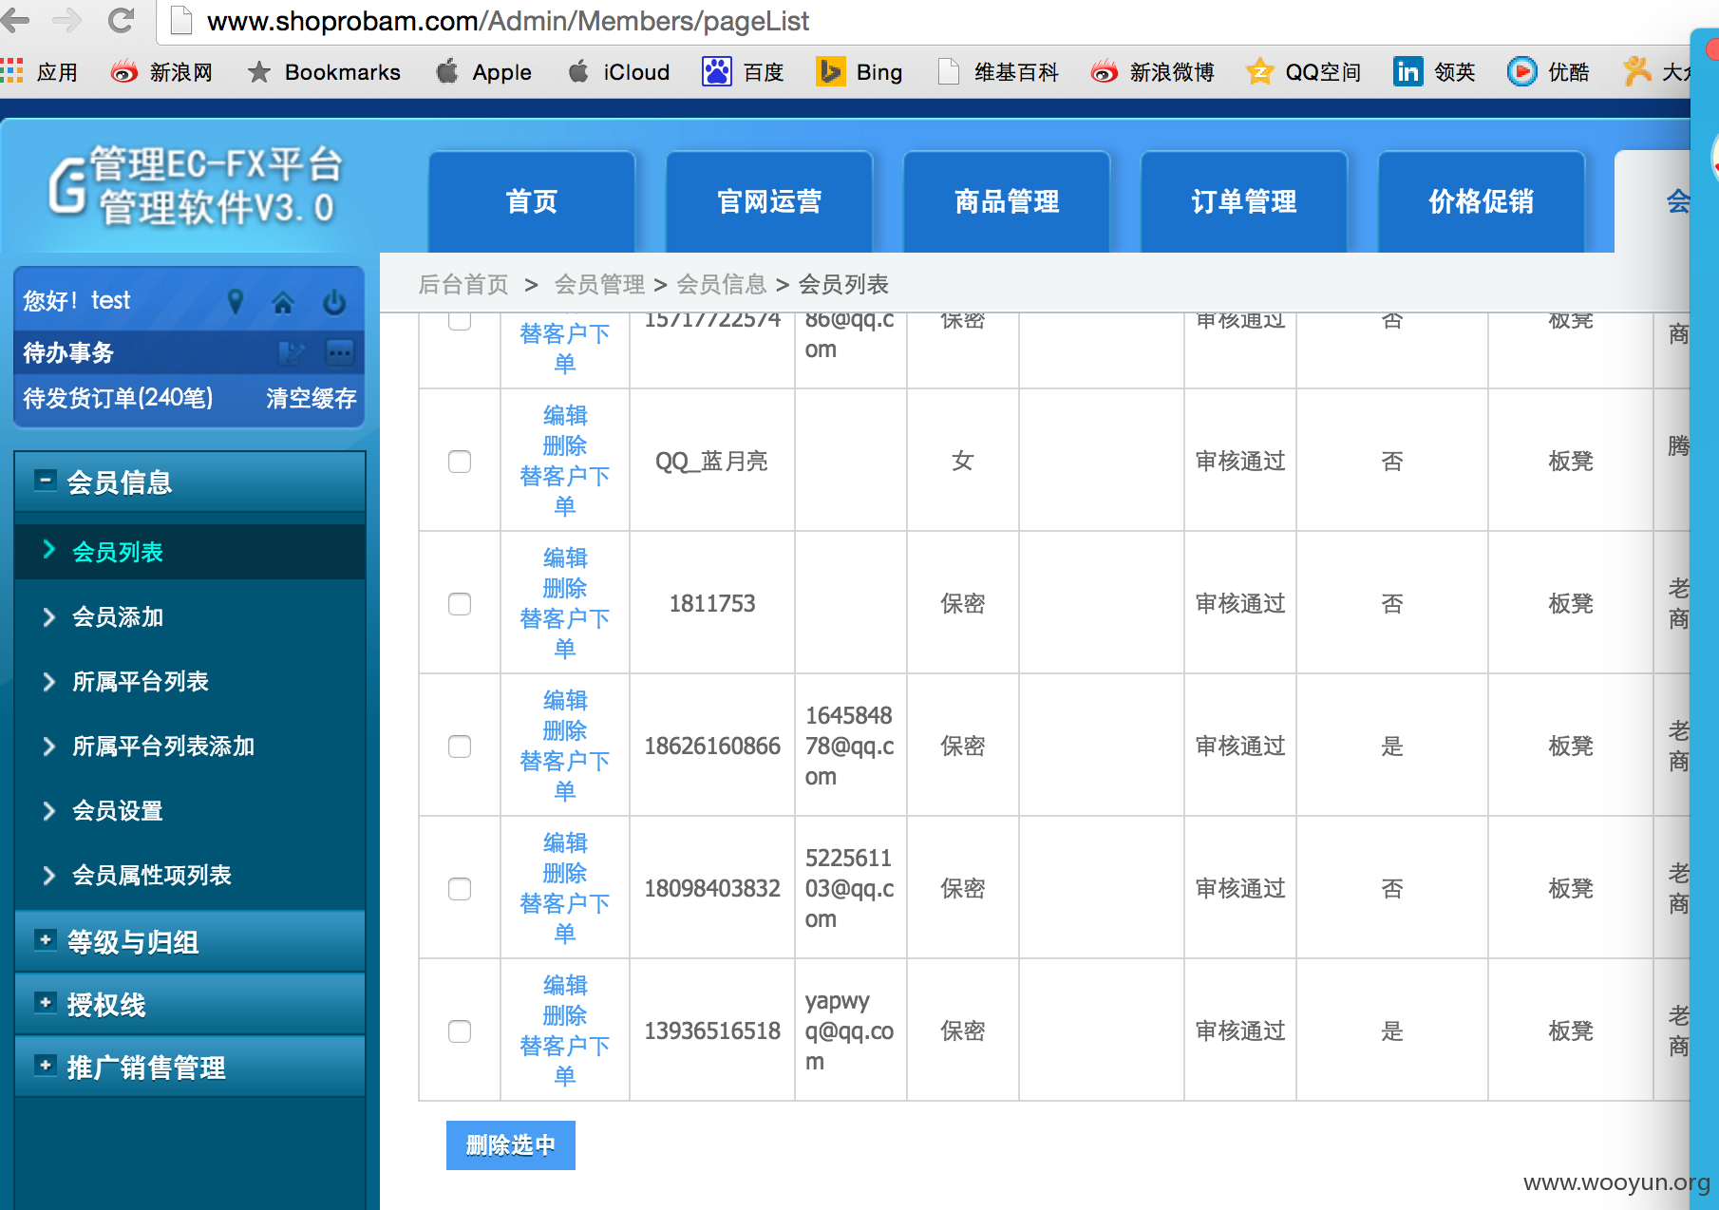1719x1210 pixels.
Task: Tick the checkbox for 13936516518 row
Action: pyautogui.click(x=460, y=1031)
